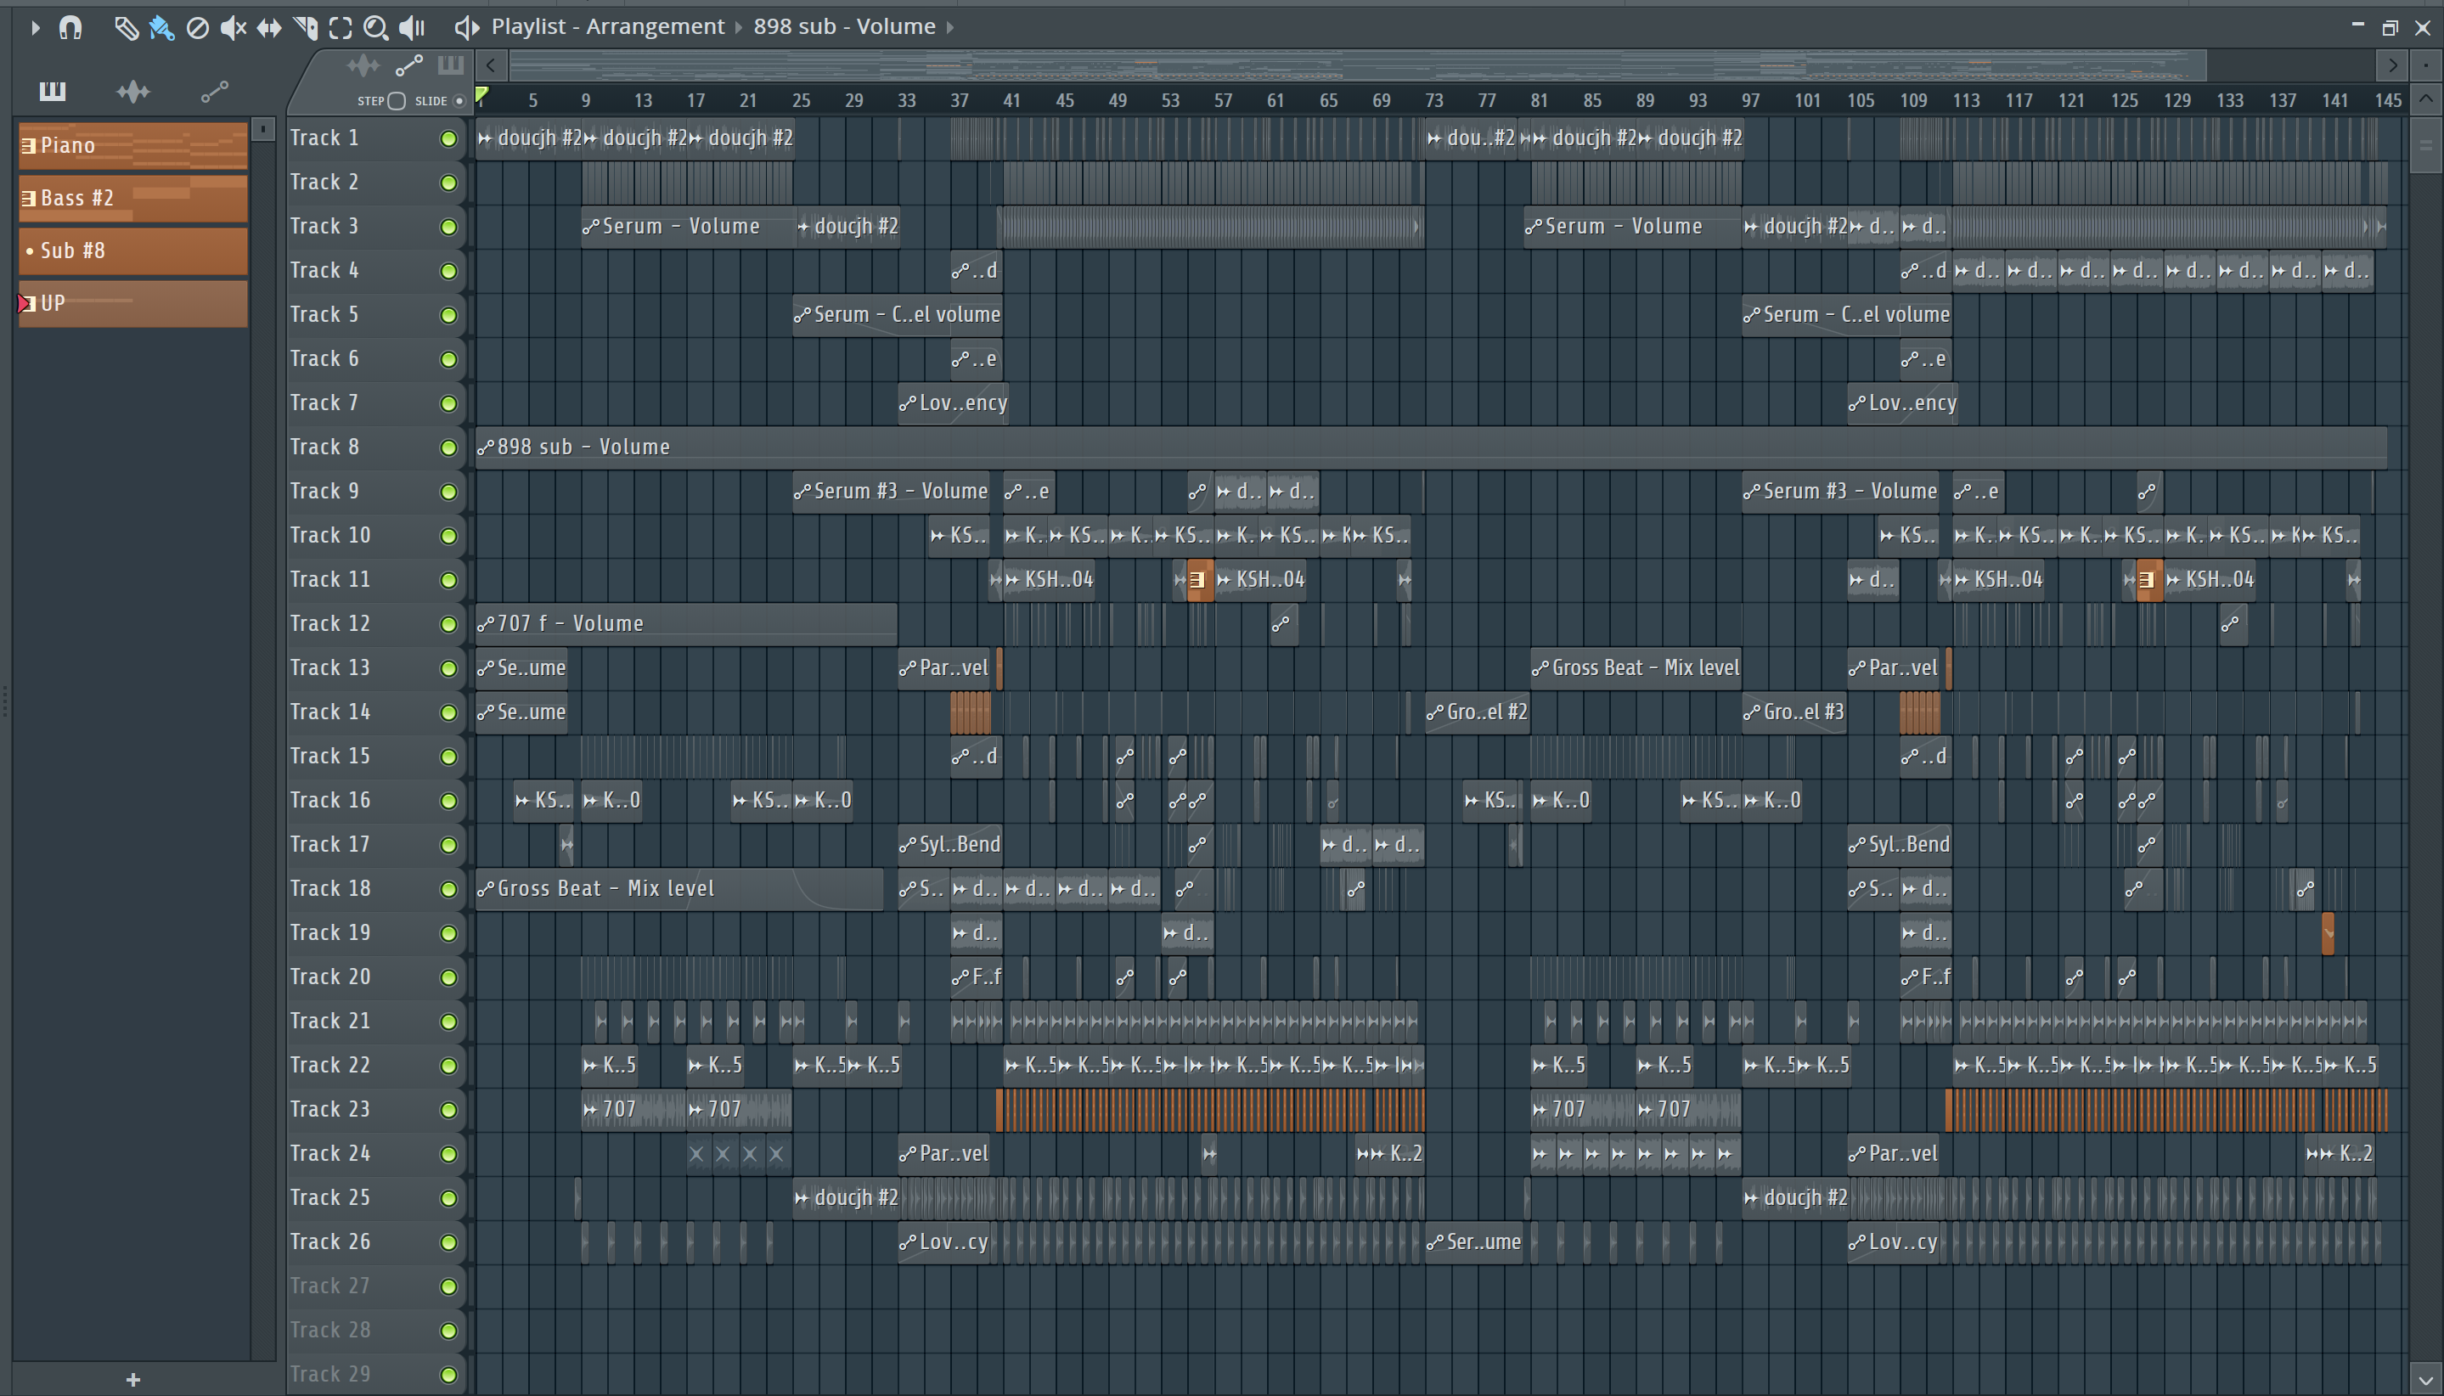Mute Track 1 with its green light

pyautogui.click(x=448, y=139)
